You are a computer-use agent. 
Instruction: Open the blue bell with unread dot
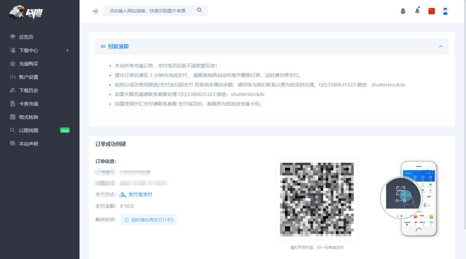tap(417, 11)
